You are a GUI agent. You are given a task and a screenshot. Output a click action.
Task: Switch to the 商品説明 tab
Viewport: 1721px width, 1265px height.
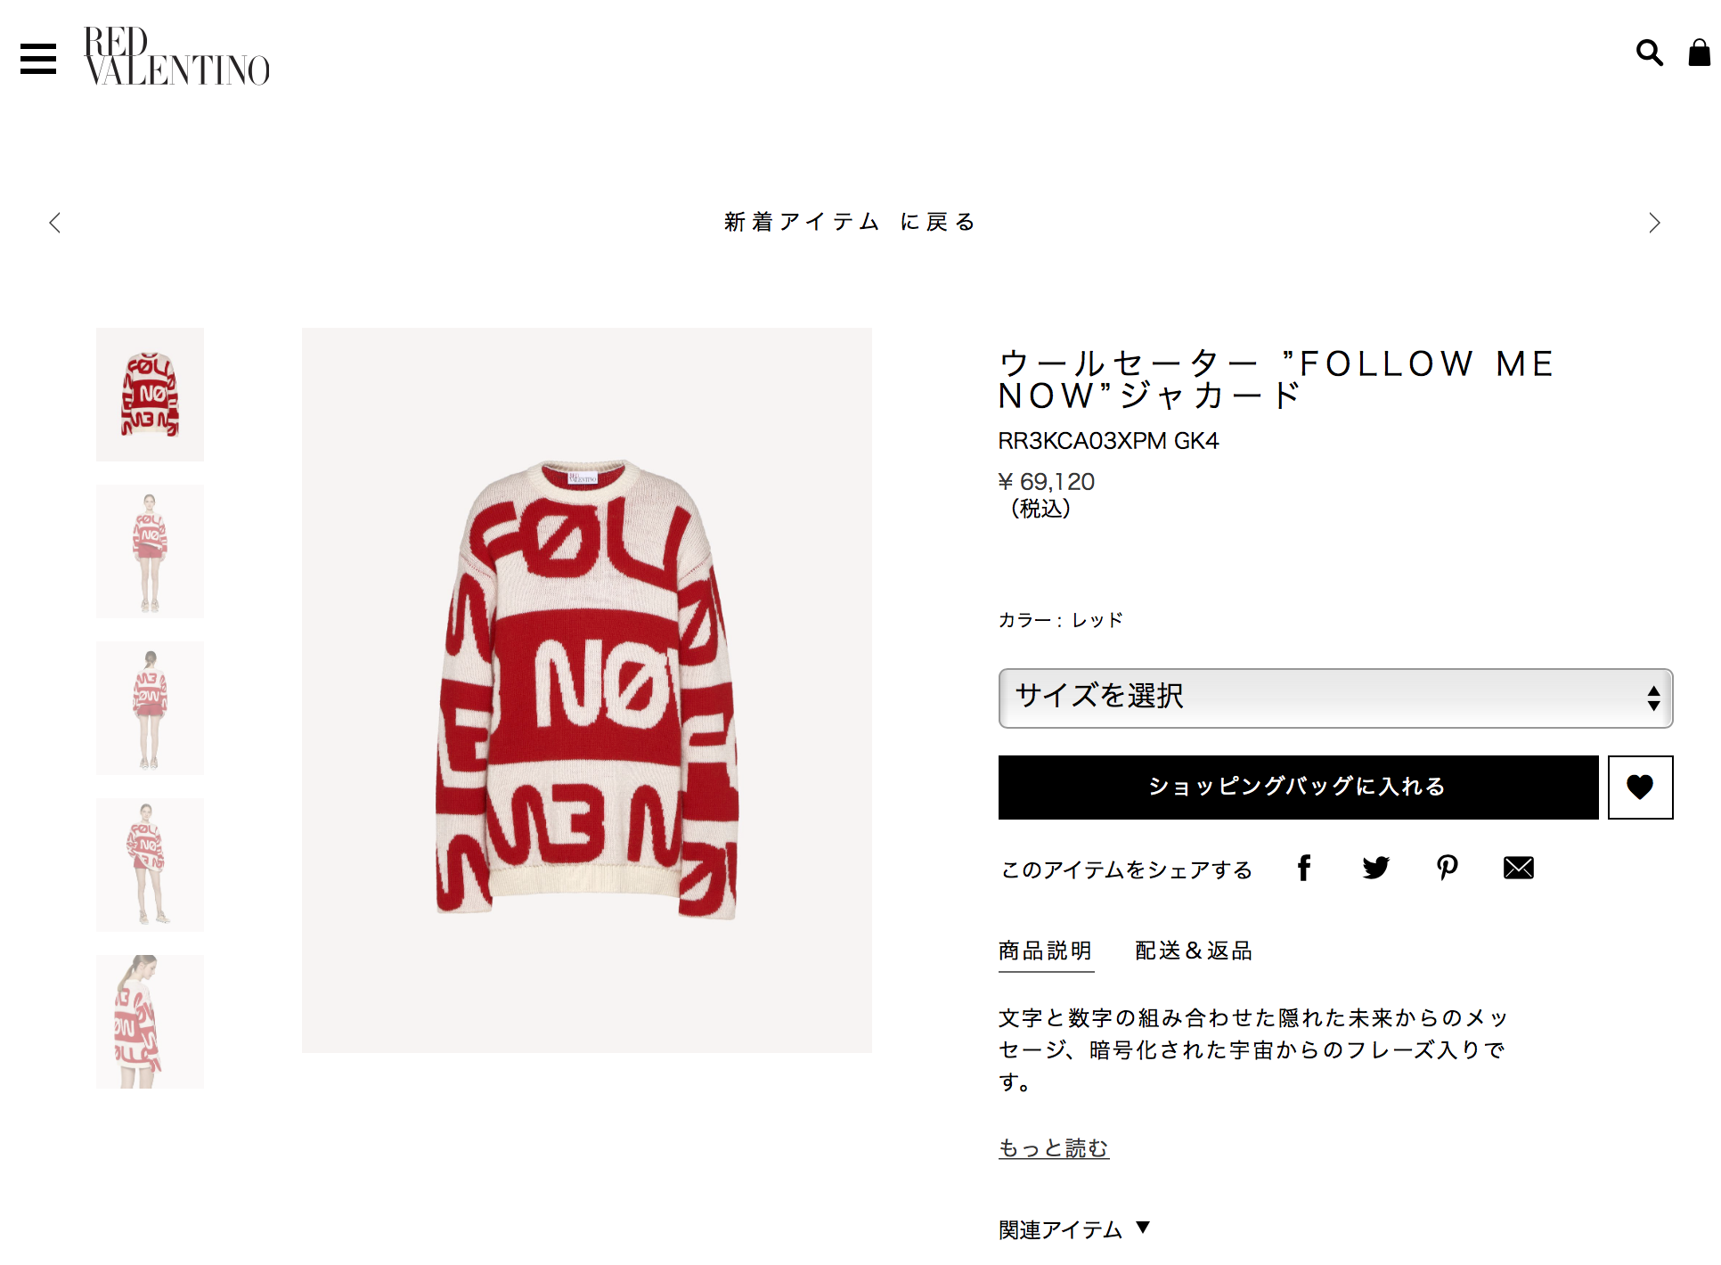[x=1046, y=951]
